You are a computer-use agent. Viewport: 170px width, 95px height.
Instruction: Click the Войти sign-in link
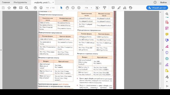(x=163, y=2)
